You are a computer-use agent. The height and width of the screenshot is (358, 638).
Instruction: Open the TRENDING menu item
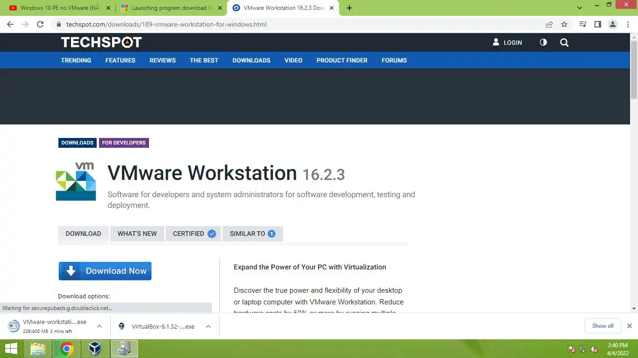point(76,60)
